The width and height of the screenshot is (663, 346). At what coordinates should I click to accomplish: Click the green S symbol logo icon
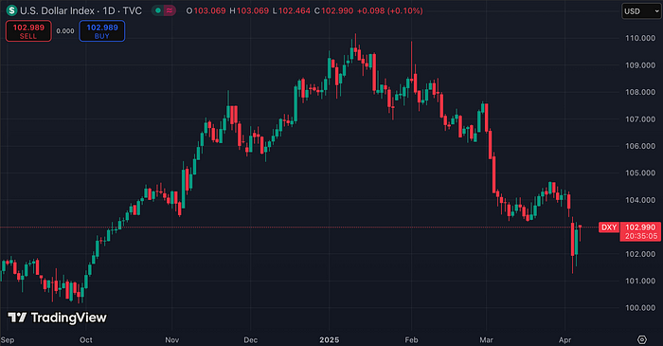click(x=11, y=10)
